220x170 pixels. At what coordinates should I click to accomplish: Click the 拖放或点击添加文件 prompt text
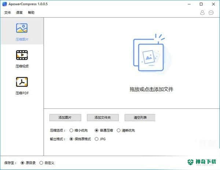tap(151, 89)
